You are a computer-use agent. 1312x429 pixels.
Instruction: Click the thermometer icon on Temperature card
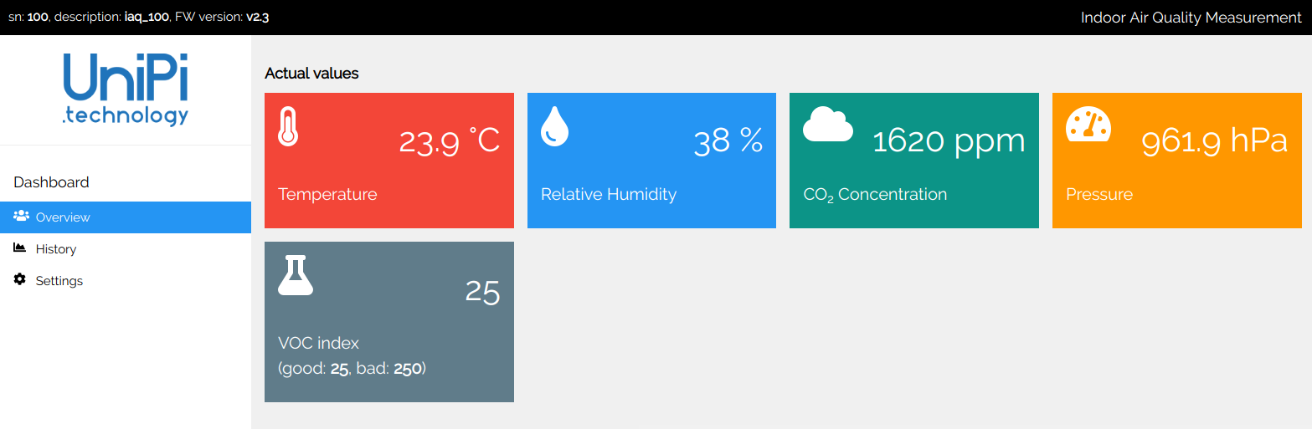287,126
